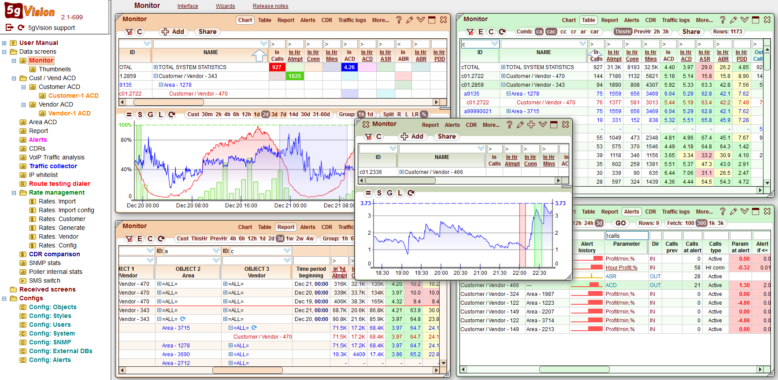Click the E button in bottom-left Report window

[140, 239]
